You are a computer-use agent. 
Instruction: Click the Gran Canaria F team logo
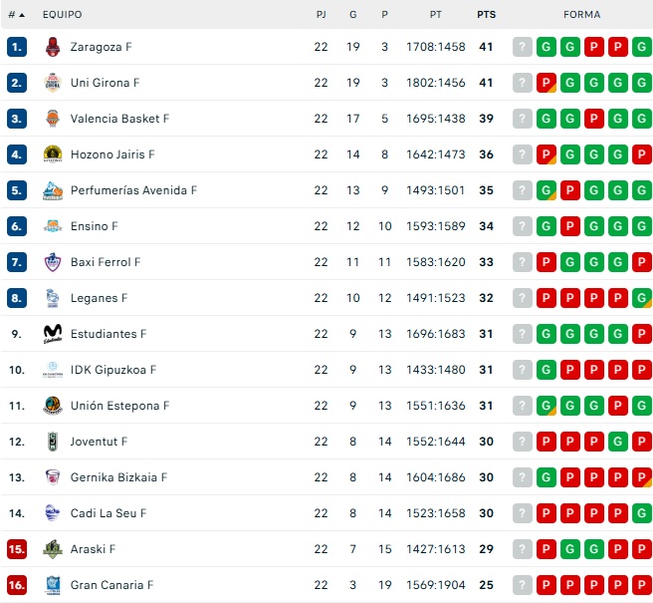(x=53, y=585)
